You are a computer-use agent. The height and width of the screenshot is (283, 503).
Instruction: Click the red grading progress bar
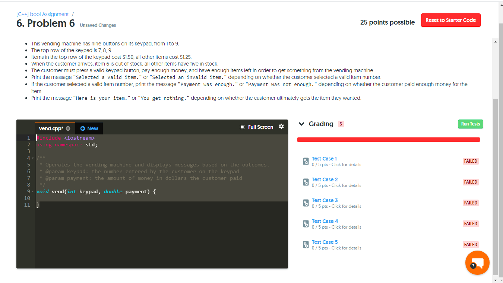pos(389,139)
